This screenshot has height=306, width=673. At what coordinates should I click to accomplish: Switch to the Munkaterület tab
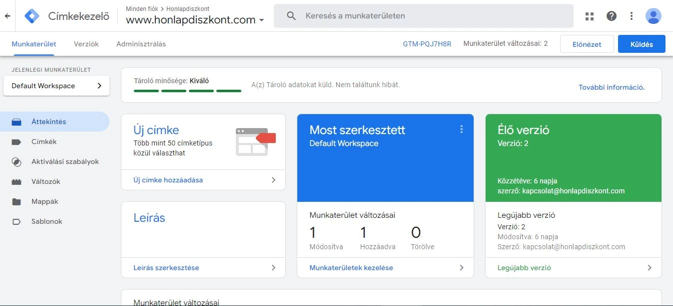[x=34, y=44]
